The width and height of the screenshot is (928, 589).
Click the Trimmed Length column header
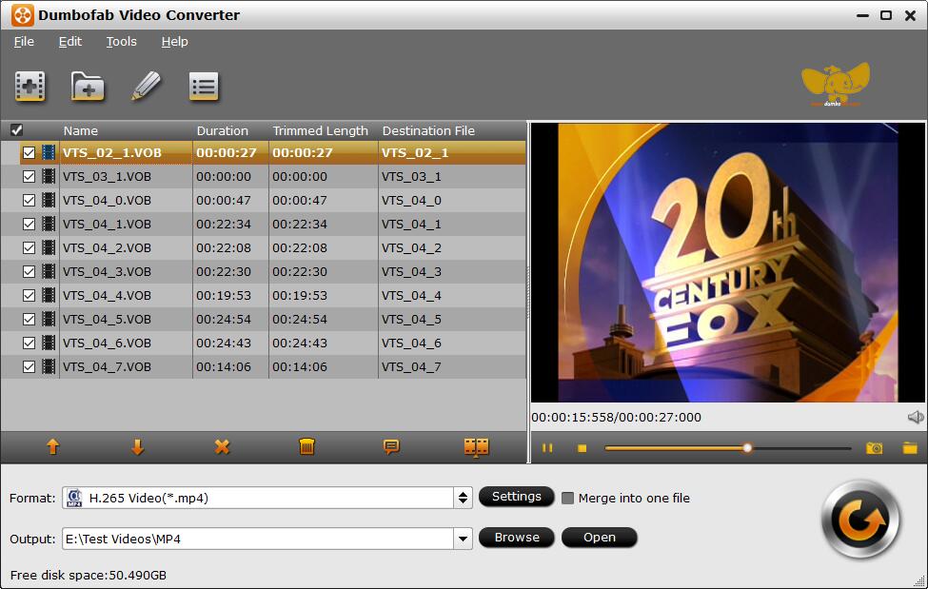coord(320,130)
